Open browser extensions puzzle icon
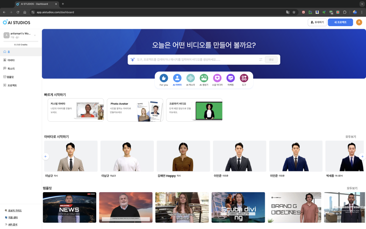Viewport: 366px width, 229px height. (344, 12)
